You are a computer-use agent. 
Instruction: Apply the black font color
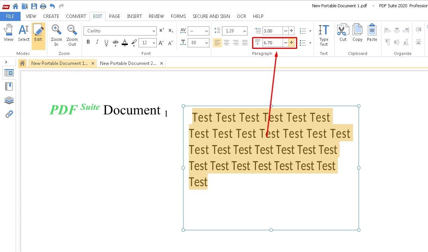pos(125,42)
